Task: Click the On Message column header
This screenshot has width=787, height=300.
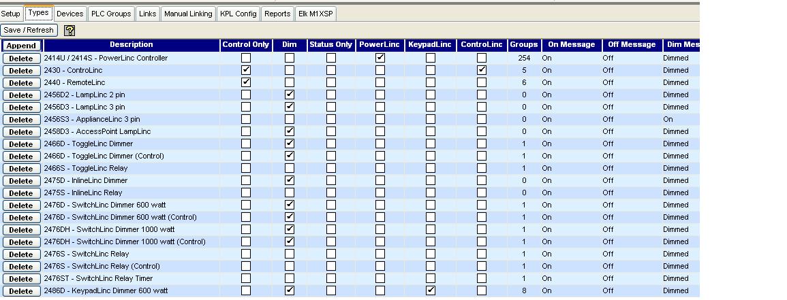Action: 571,45
